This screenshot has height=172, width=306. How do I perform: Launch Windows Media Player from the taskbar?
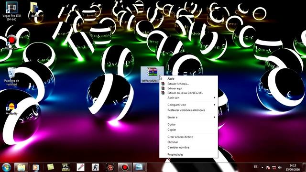point(36,167)
